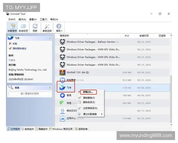Open the 工具(T) menu
Screen dimensions: 178x143
[44, 19]
